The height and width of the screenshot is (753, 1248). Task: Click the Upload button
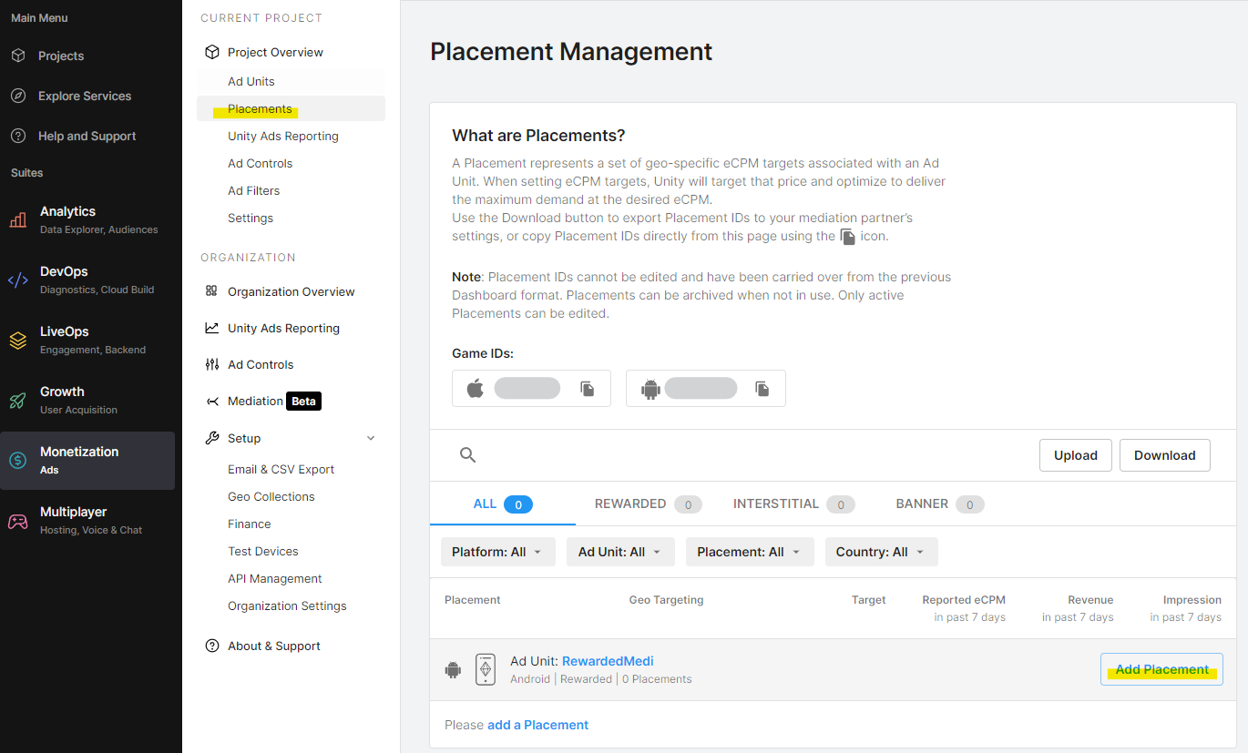coord(1076,455)
